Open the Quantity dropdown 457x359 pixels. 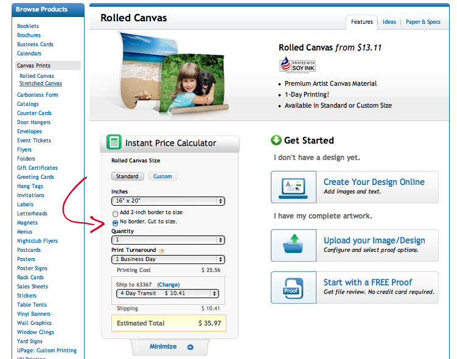point(168,240)
